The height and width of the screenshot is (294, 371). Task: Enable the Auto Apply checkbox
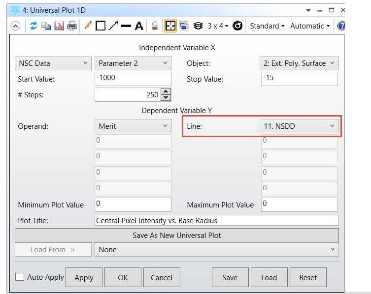tap(20, 277)
